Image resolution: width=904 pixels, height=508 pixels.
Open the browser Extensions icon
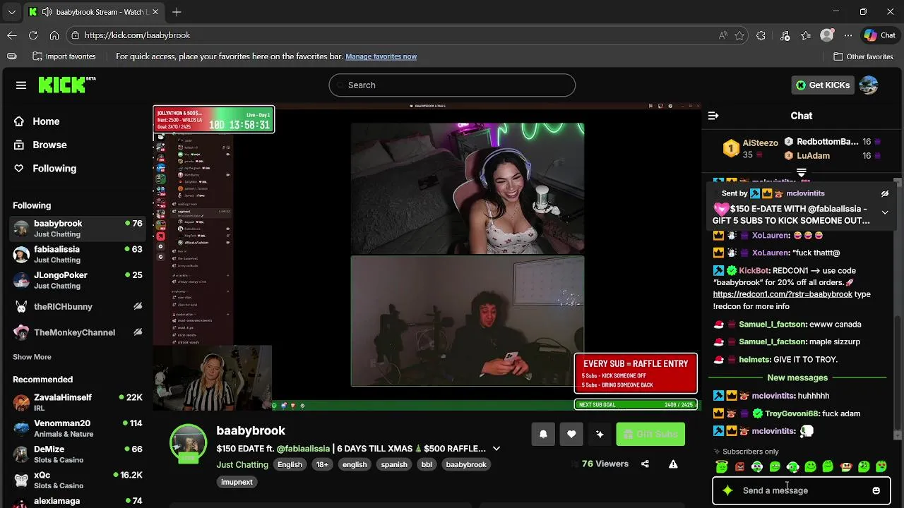pos(761,35)
